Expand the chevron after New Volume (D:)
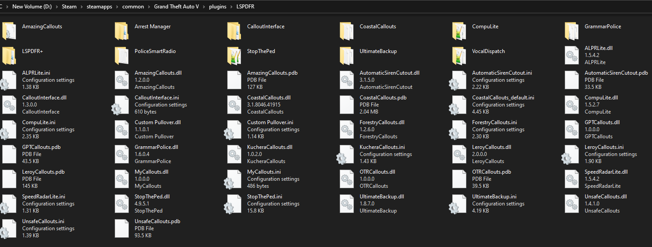652x247 pixels. coord(56,7)
